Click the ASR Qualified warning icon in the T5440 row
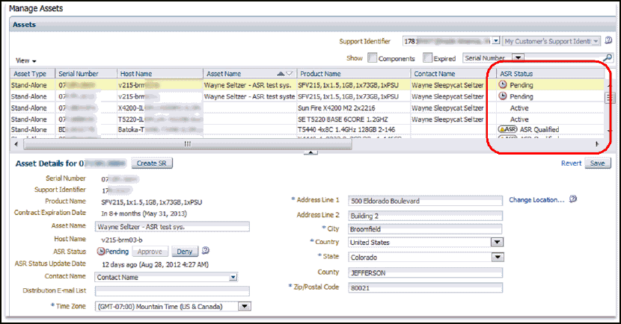The height and width of the screenshot is (324, 621). 508,129
